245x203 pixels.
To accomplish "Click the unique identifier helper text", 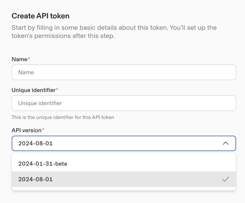I will click(x=63, y=118).
